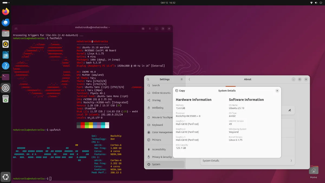325x183 pixels.
Task: Open Keyboard settings from sidebar
Action: coord(157,125)
